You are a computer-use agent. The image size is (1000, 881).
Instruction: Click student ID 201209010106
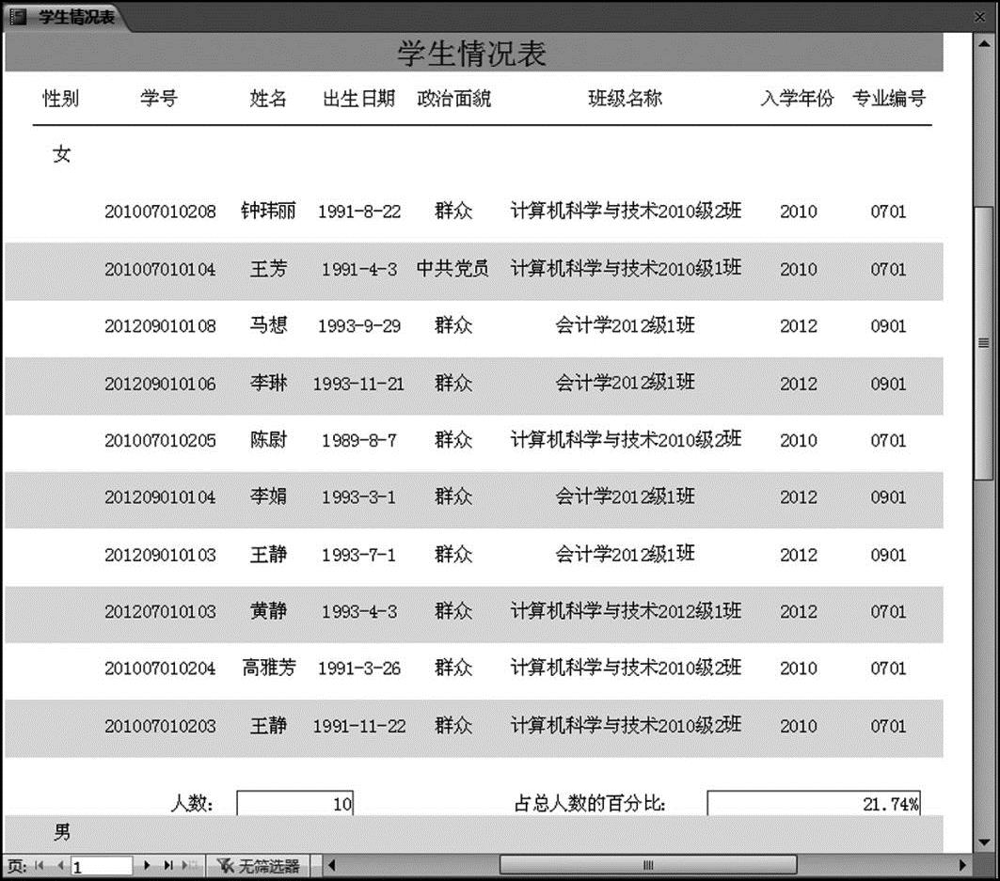(160, 384)
